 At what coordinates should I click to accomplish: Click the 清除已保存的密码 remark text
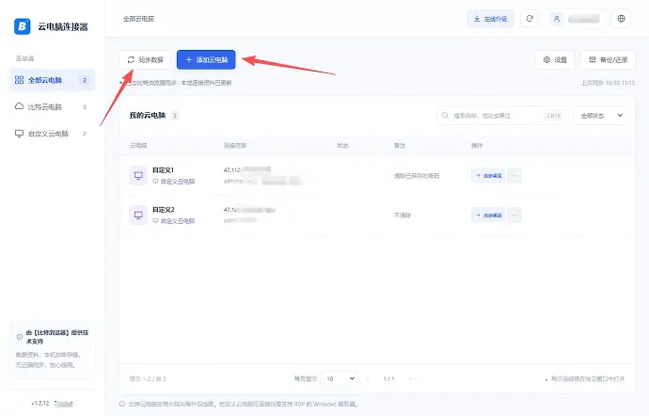coord(417,176)
